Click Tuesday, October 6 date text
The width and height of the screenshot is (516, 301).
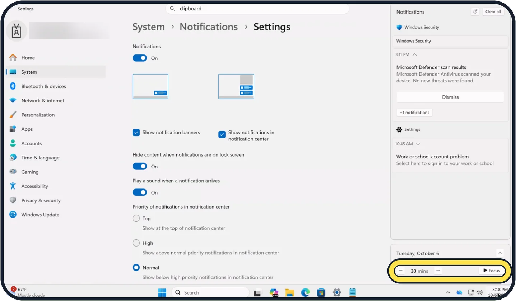(x=418, y=253)
